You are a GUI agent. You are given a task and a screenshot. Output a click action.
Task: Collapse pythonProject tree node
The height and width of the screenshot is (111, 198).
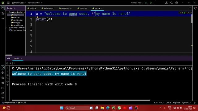click(7, 12)
